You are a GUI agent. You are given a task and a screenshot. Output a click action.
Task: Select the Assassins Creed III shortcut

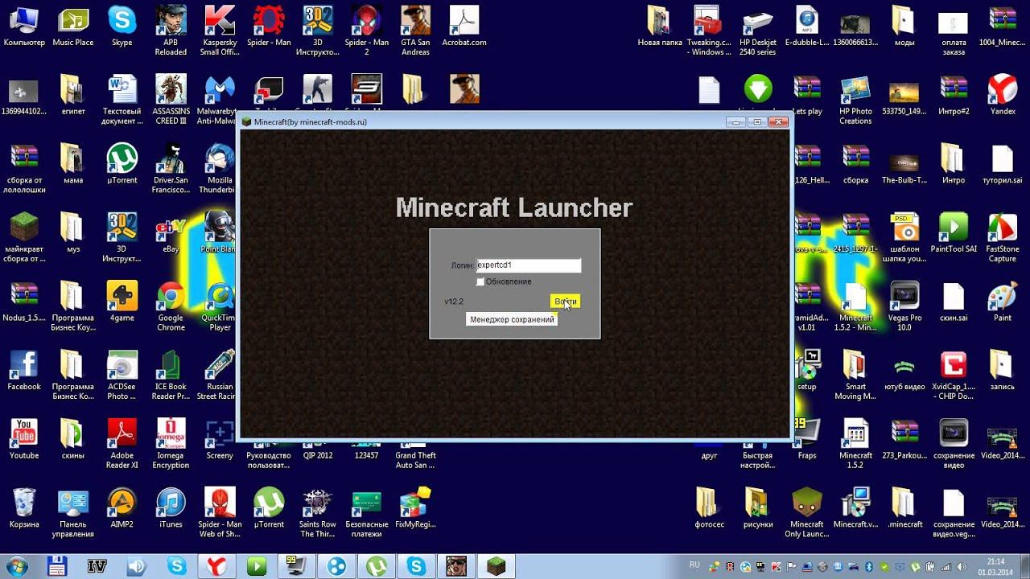[171, 100]
